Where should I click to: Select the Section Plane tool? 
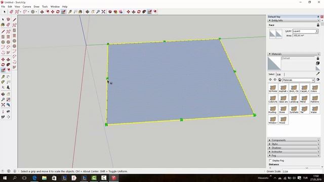pyautogui.click(x=8, y=117)
